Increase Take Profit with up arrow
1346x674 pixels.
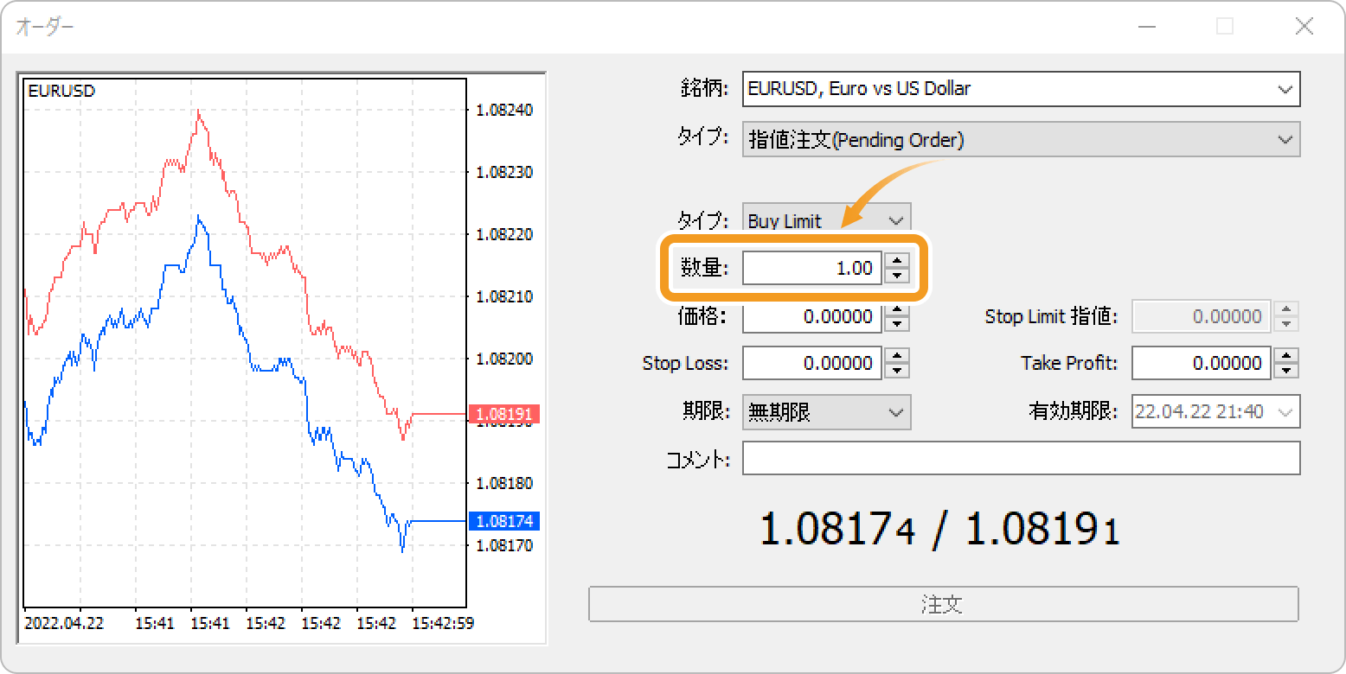tap(1287, 355)
